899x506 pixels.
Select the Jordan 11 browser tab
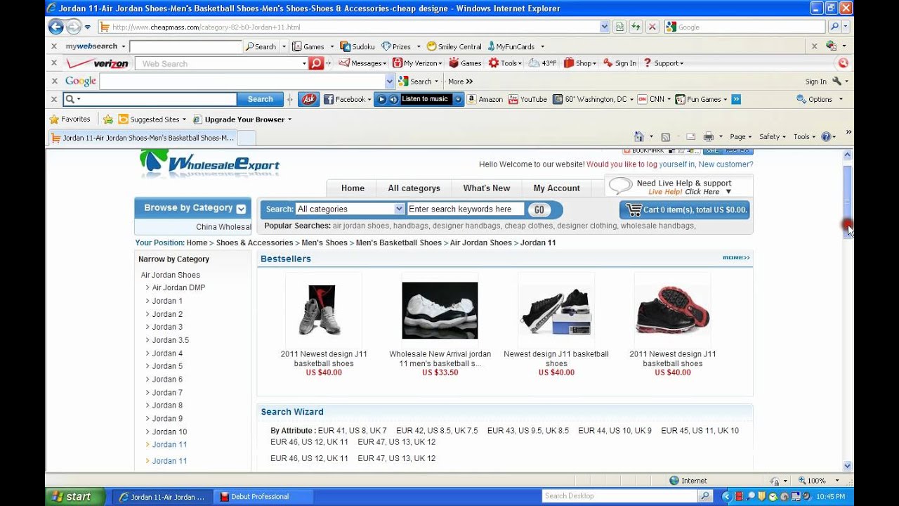coord(143,138)
